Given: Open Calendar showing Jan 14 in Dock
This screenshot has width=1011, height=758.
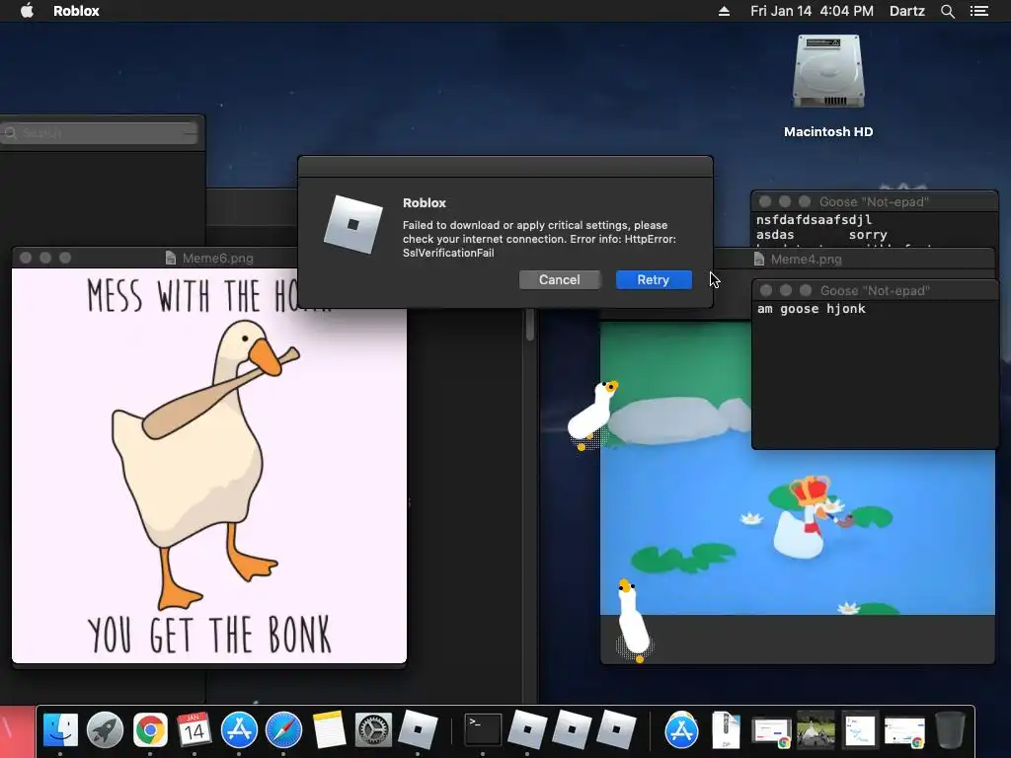Looking at the screenshot, I should 194,730.
